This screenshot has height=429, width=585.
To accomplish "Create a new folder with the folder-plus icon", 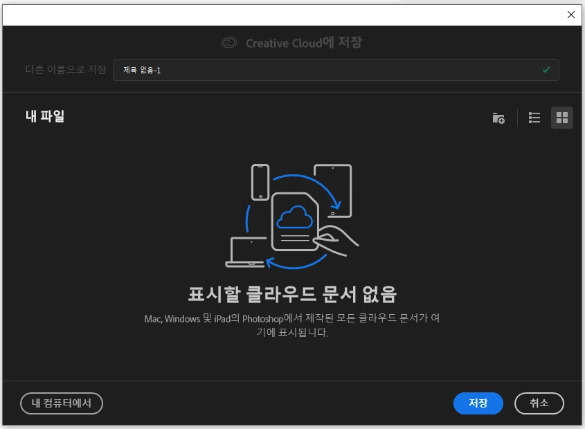I will 498,118.
